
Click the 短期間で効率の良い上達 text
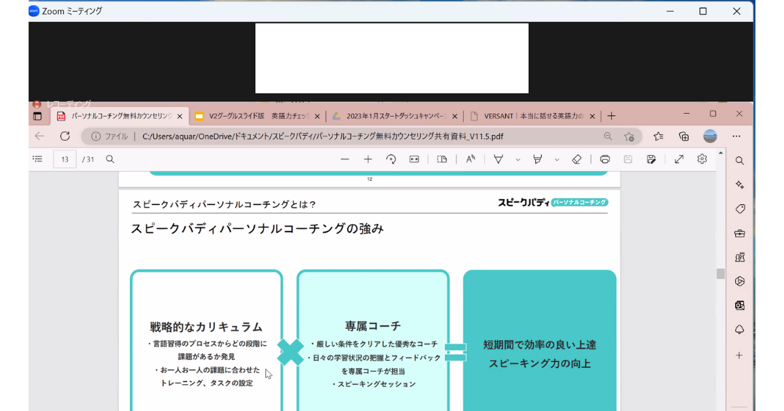coord(540,344)
